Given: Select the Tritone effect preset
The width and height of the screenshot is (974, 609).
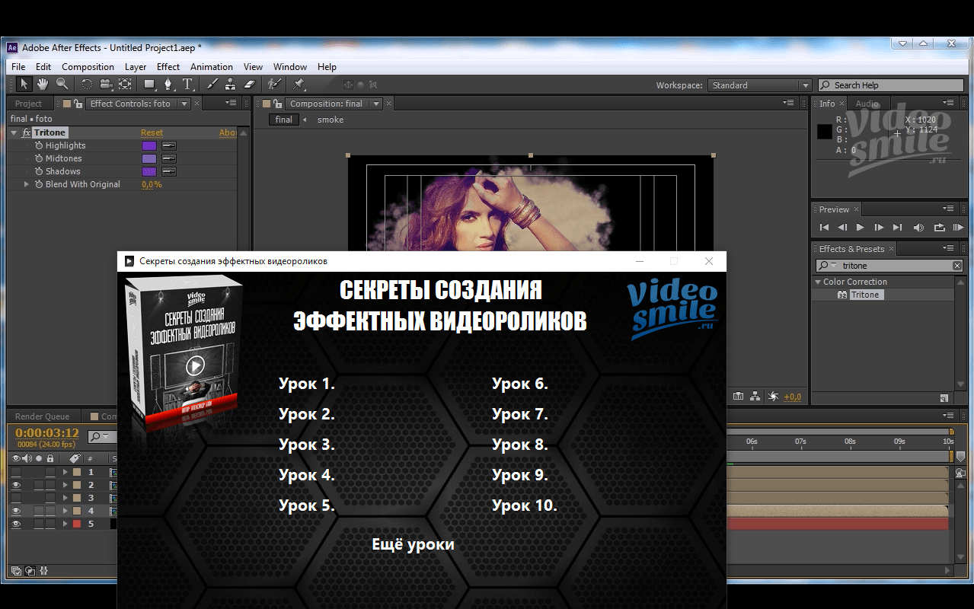Looking at the screenshot, I should point(865,295).
